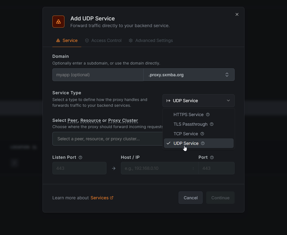Screen dimensions: 287x235
Task: Click help icon next to TCP Service
Action: tap(202, 134)
